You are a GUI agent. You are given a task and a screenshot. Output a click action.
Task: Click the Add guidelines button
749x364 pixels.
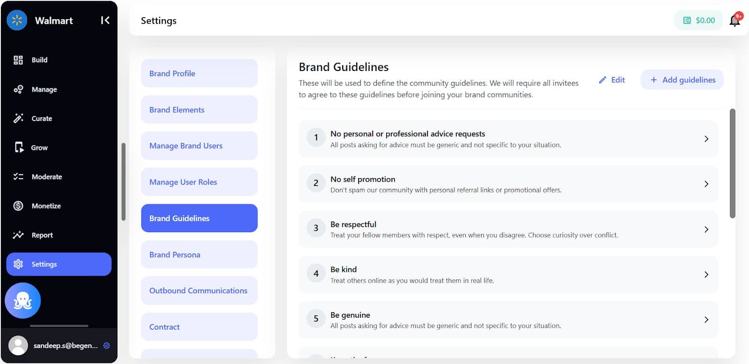(682, 80)
